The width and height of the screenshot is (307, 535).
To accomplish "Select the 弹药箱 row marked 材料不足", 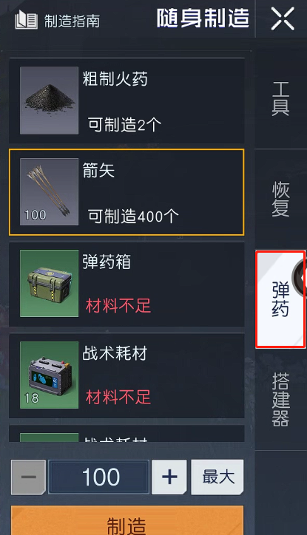I will point(126,284).
